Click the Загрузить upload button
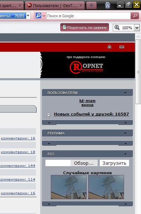Viewport: 141px width, 214px height. pos(114,163)
